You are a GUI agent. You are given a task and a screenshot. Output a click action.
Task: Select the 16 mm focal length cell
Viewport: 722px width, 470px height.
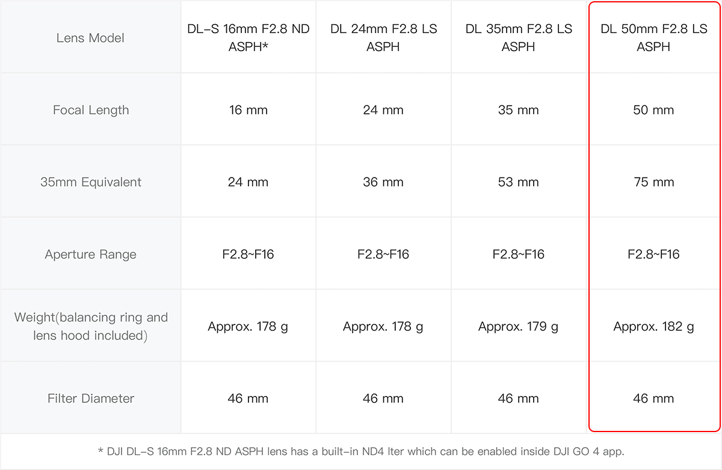[x=248, y=110]
